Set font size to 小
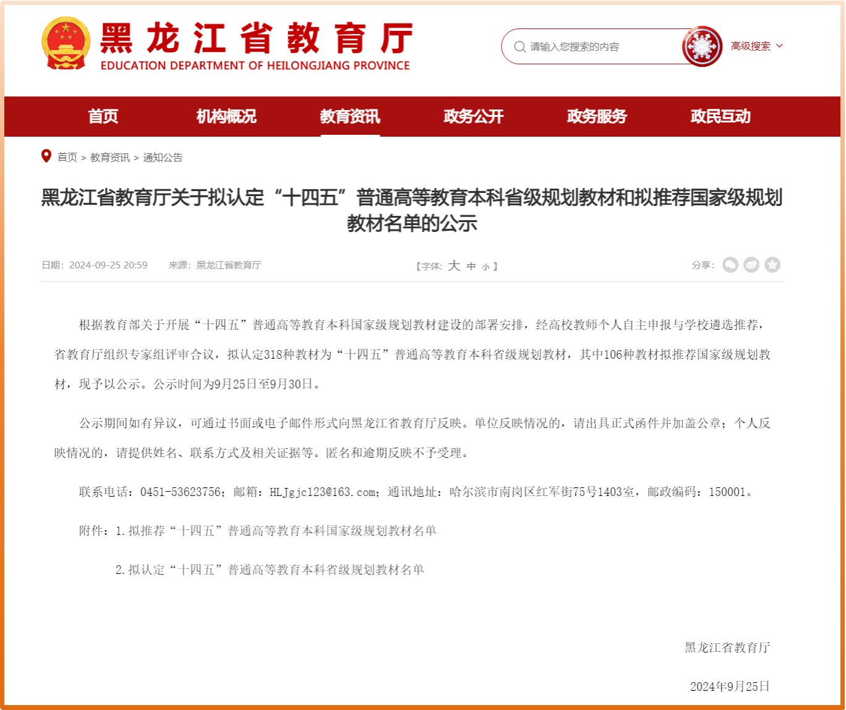 485,267
